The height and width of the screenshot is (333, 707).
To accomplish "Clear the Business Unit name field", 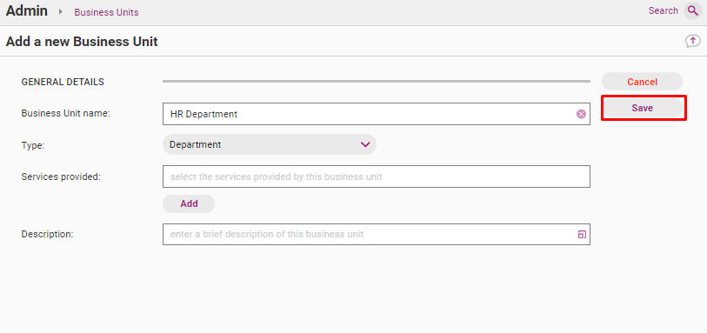I will point(581,114).
